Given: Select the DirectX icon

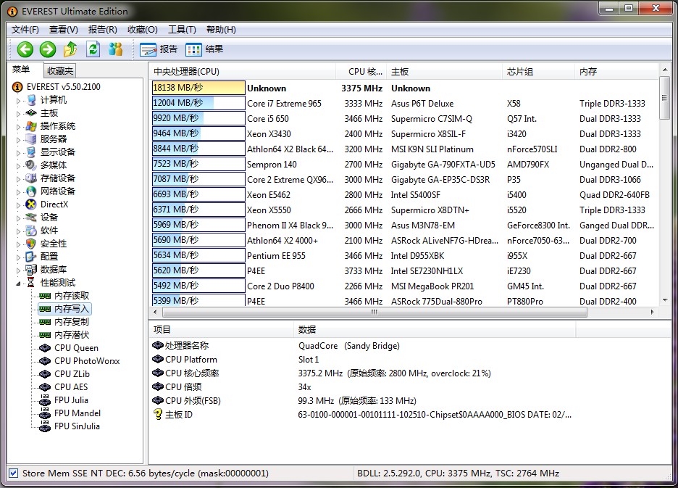Looking at the screenshot, I should coord(31,204).
